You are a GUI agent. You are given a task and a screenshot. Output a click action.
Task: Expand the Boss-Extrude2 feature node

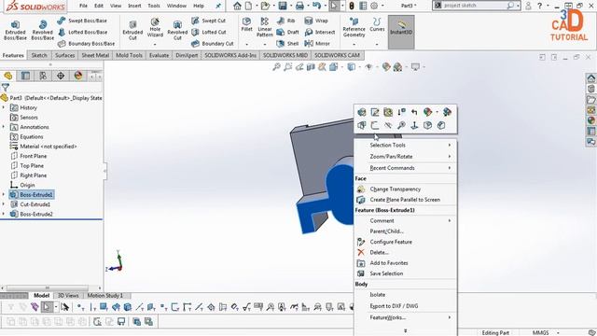(x=4, y=214)
